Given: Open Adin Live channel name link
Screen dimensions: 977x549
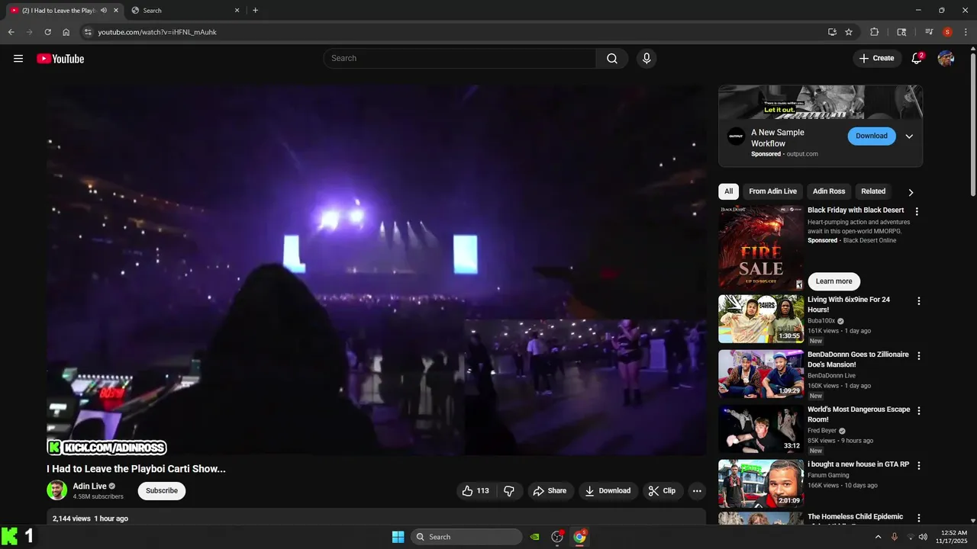Looking at the screenshot, I should 89,486.
